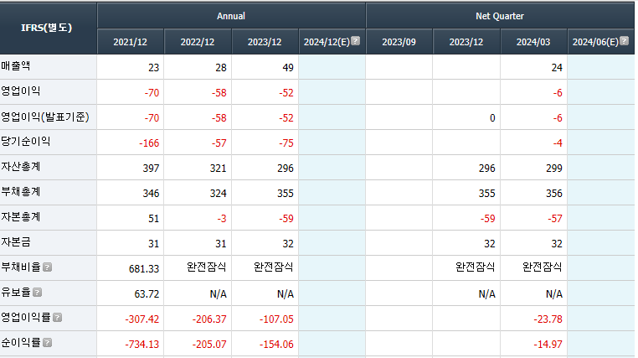Screen dimensions: 638x358
Task: Click 자본총계 value -57 for 2024/03
Action: pos(555,219)
